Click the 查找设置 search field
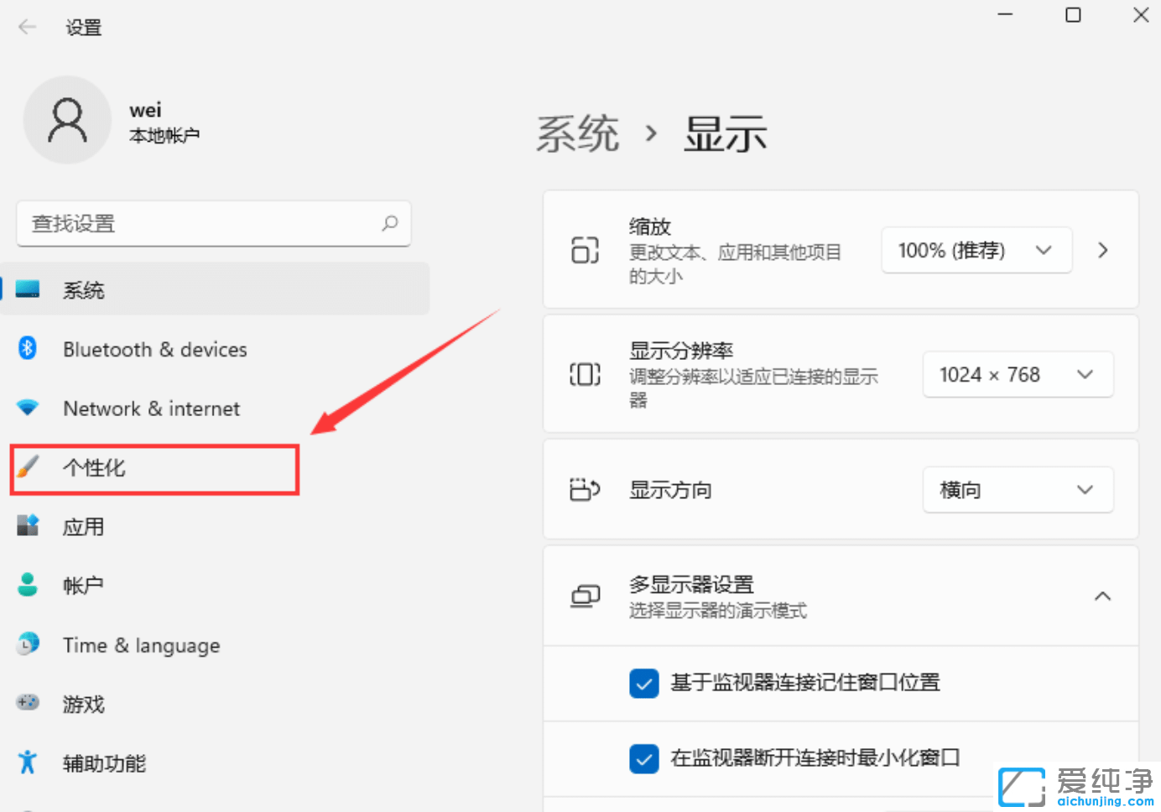1161x812 pixels. tap(201, 223)
